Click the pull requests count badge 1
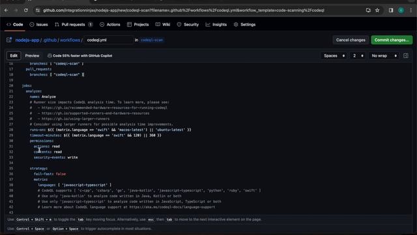This screenshot has height=235, width=417. coord(91,25)
